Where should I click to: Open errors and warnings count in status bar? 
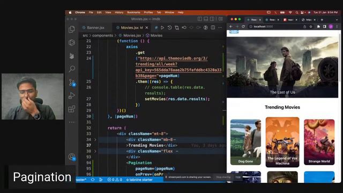pyautogui.click(x=115, y=180)
